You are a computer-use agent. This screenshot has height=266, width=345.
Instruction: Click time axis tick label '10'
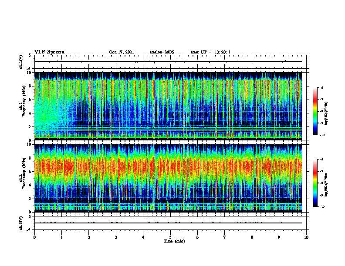click(x=306, y=237)
